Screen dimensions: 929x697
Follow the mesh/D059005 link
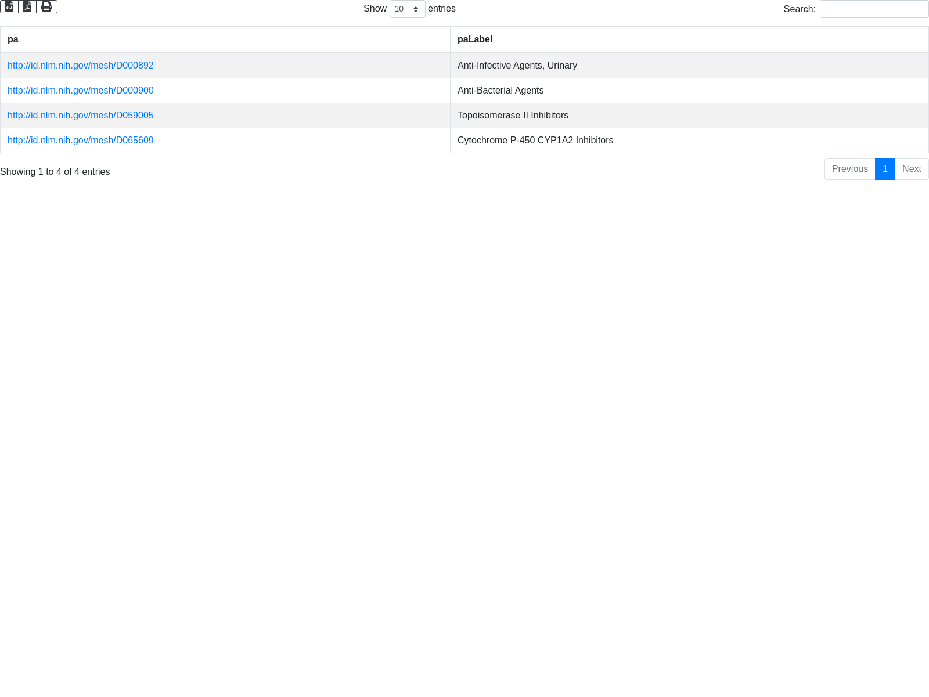coord(81,116)
